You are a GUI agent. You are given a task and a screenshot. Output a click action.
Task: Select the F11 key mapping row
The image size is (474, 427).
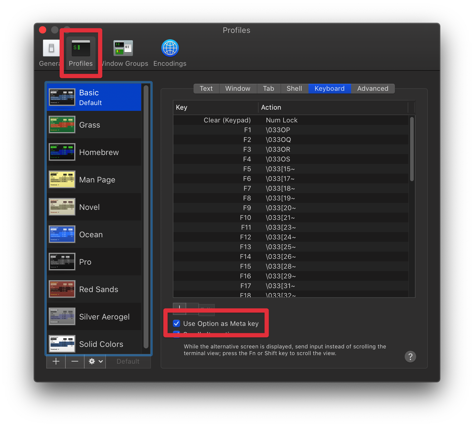pyautogui.click(x=291, y=228)
